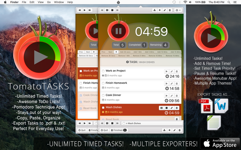Check Finish Home checkbox in back window
This screenshot has width=241, height=150.
[81, 83]
